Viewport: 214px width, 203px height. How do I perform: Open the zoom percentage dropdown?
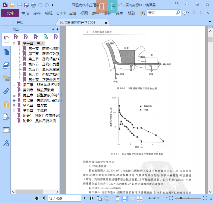[167, 198]
